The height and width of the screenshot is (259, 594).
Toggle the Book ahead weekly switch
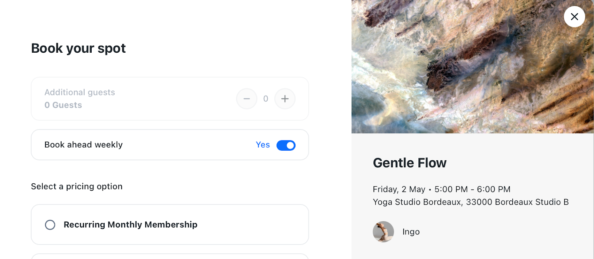[286, 145]
